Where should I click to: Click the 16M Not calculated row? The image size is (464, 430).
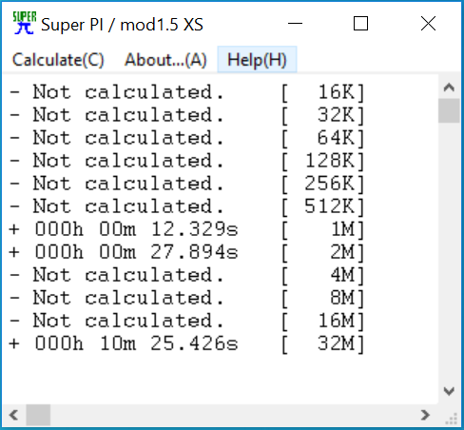[x=187, y=321]
